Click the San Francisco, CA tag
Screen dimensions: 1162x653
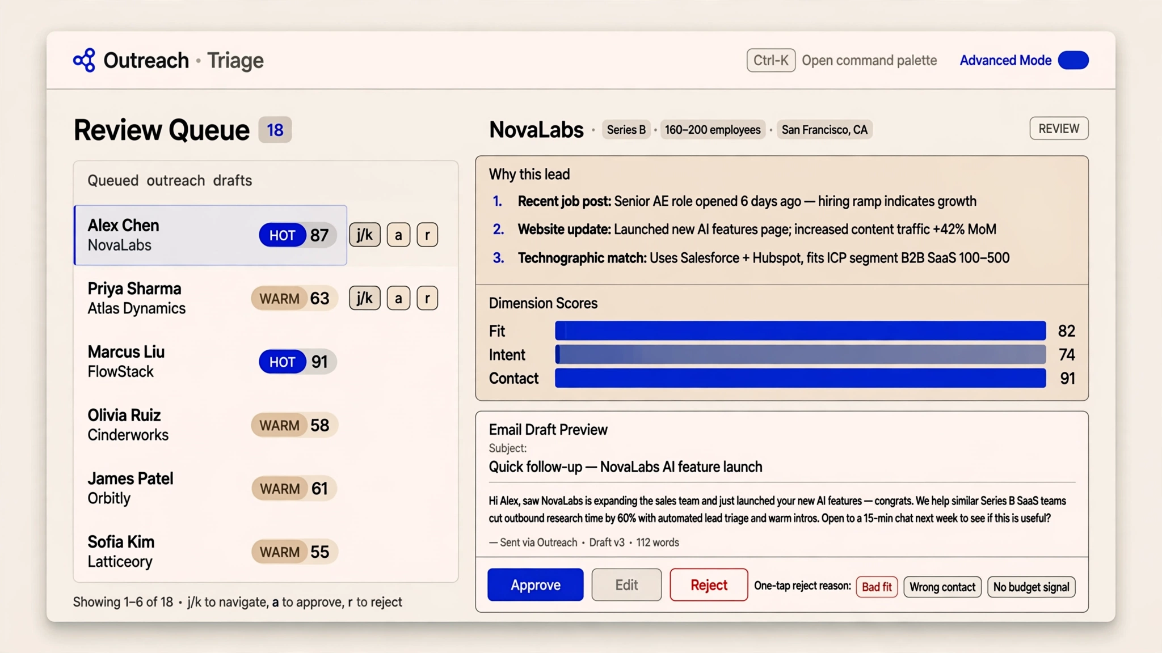pyautogui.click(x=824, y=130)
